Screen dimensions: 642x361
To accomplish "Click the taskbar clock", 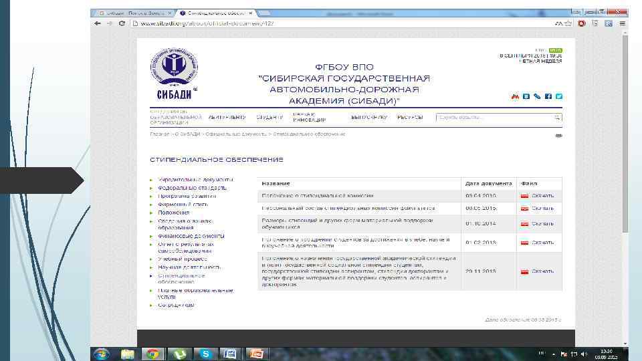I will point(606,354).
